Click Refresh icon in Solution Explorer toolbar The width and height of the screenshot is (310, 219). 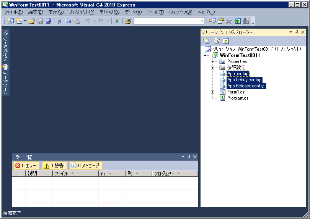coord(225,41)
